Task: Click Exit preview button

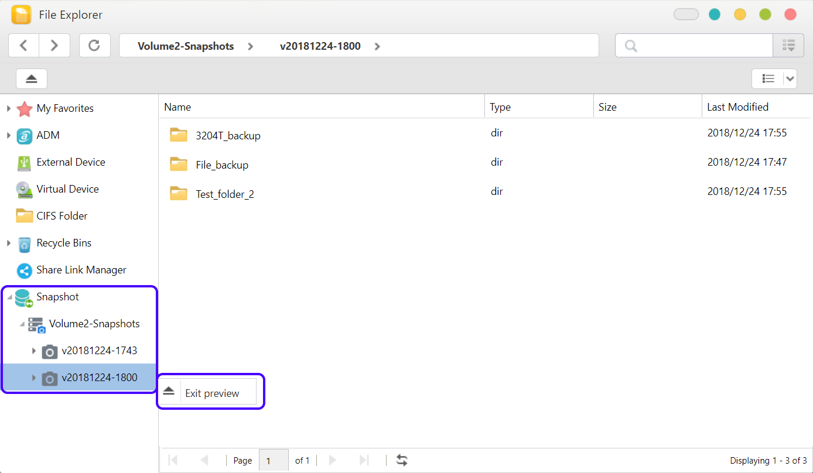Action: 211,393
